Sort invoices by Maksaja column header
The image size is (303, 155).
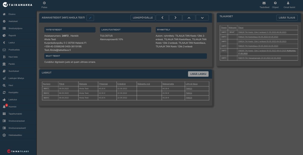click(x=83, y=84)
